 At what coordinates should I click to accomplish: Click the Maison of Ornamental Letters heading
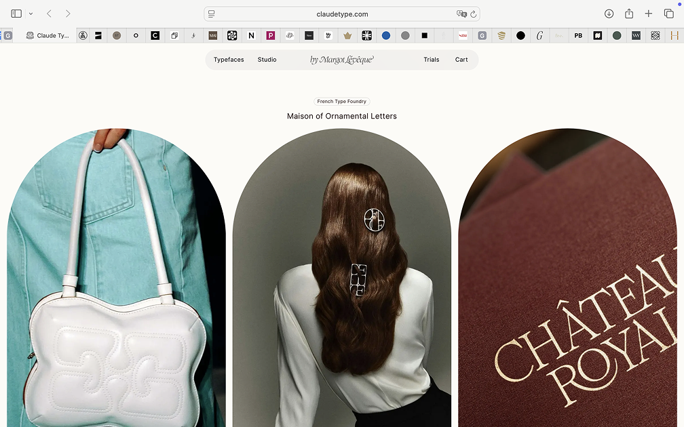[x=342, y=116]
